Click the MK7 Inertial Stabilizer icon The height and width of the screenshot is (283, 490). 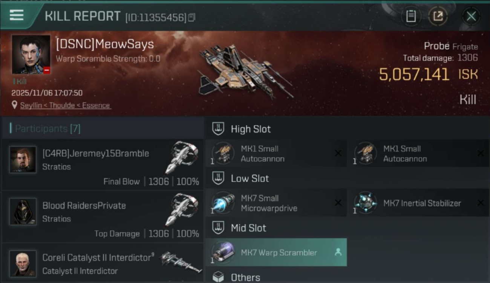click(365, 203)
